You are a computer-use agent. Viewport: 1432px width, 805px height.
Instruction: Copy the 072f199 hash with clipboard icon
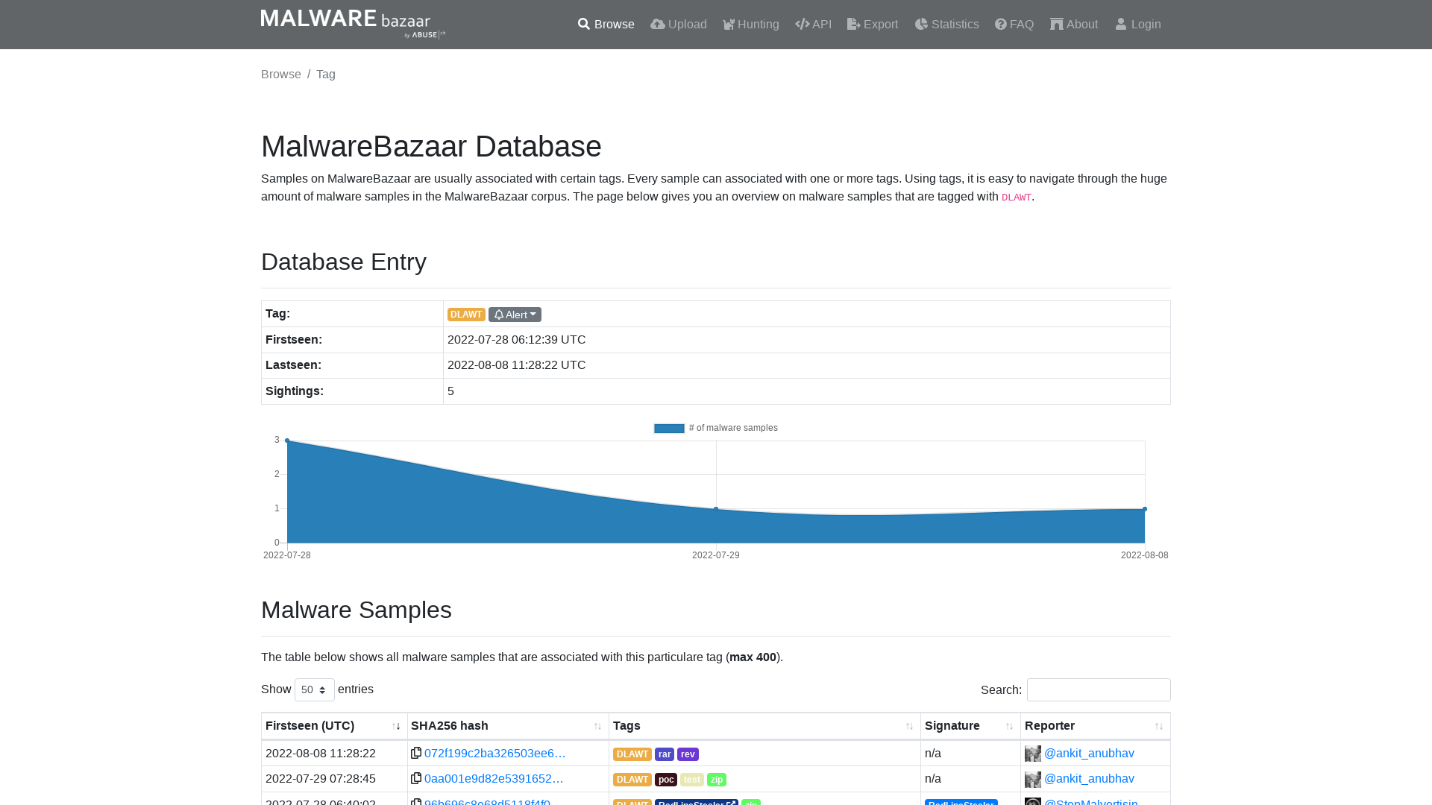click(415, 753)
